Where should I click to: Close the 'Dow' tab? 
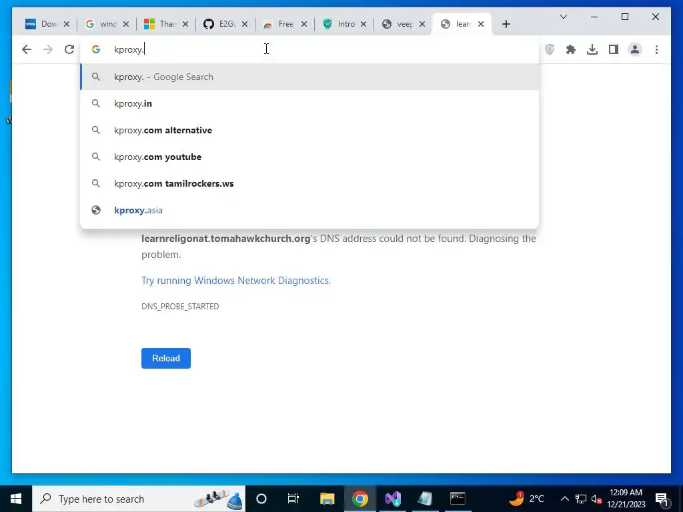67,24
